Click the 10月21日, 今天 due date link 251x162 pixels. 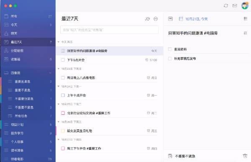point(197,19)
